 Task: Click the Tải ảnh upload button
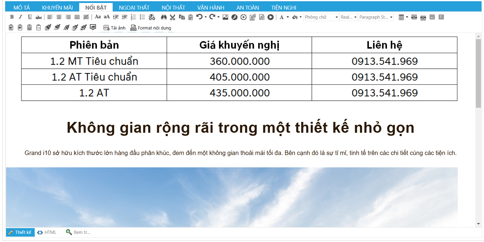(x=114, y=28)
